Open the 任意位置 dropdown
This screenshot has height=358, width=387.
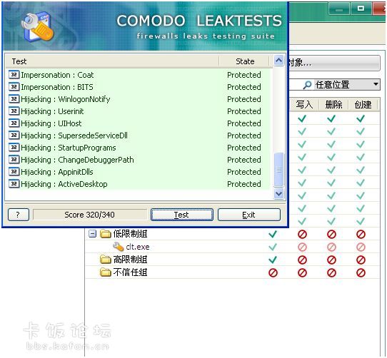pos(334,85)
